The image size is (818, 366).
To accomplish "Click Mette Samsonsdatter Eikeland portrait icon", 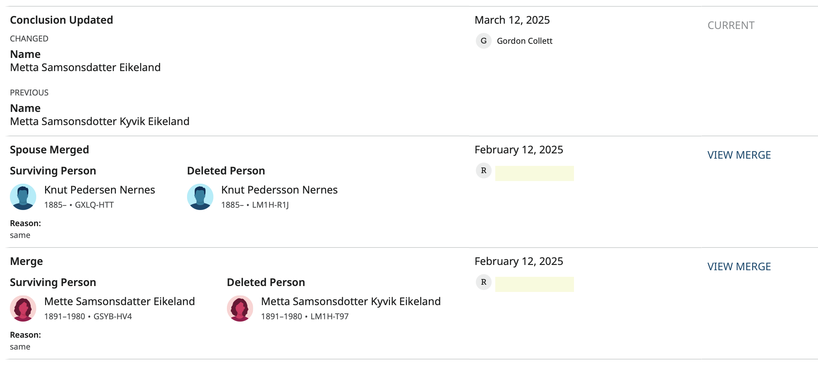I will tap(23, 308).
